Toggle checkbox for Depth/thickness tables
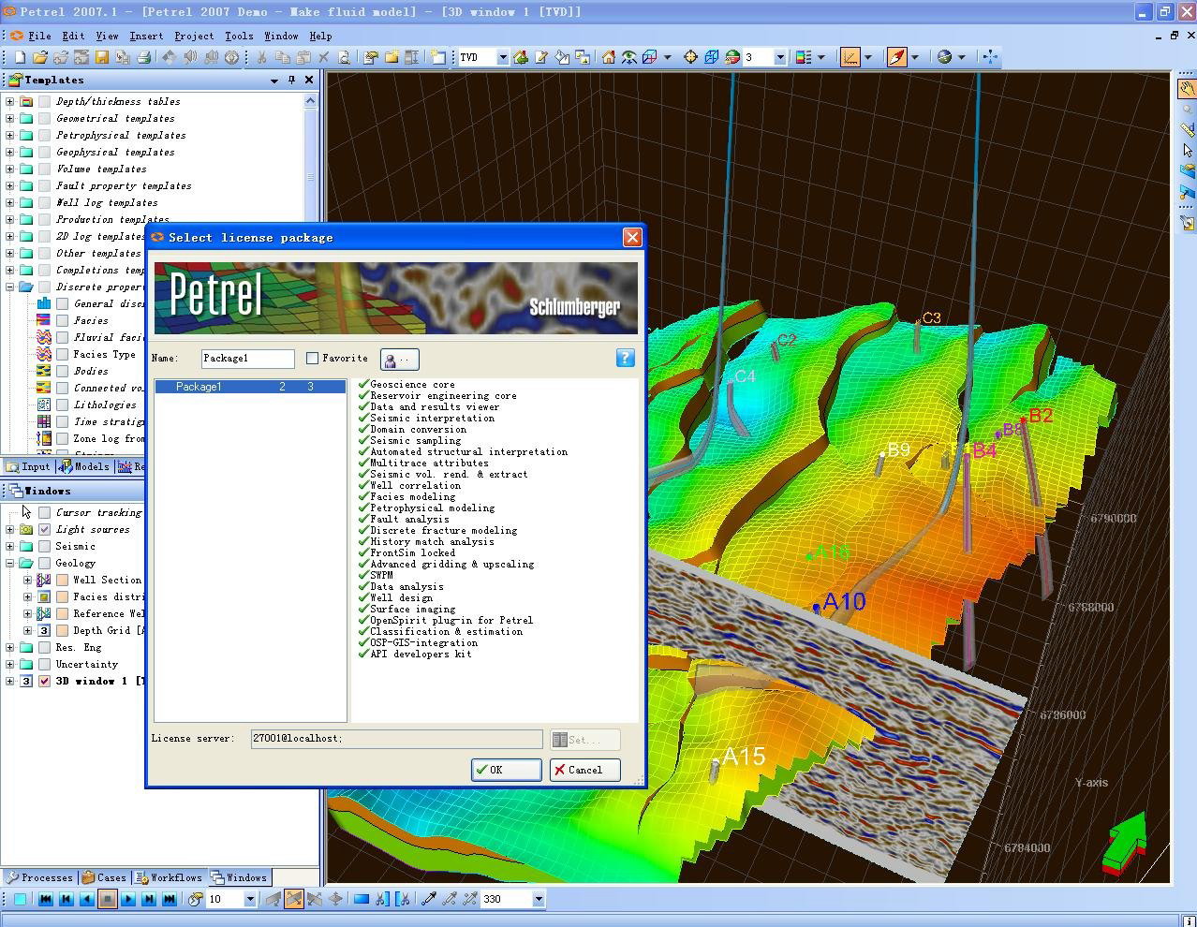 (x=44, y=101)
